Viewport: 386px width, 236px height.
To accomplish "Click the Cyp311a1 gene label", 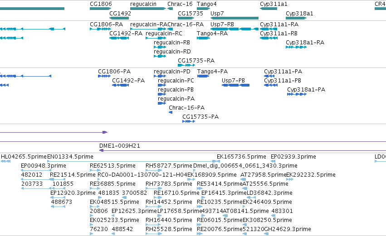I will 274,4.
